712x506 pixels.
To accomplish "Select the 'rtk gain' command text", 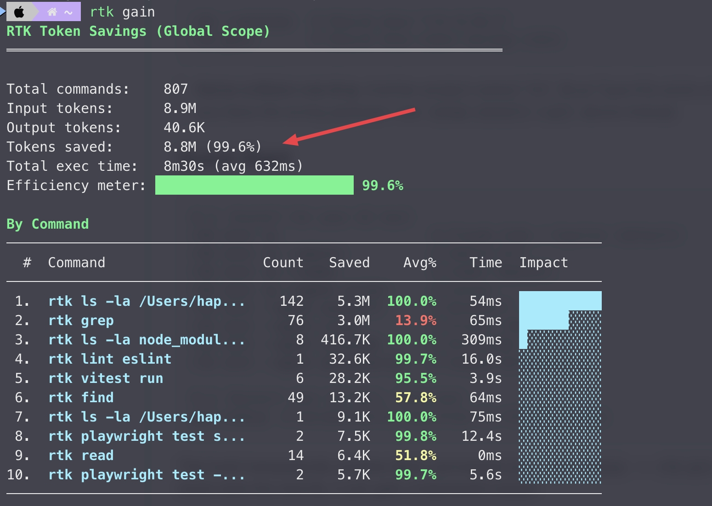I will (x=123, y=12).
